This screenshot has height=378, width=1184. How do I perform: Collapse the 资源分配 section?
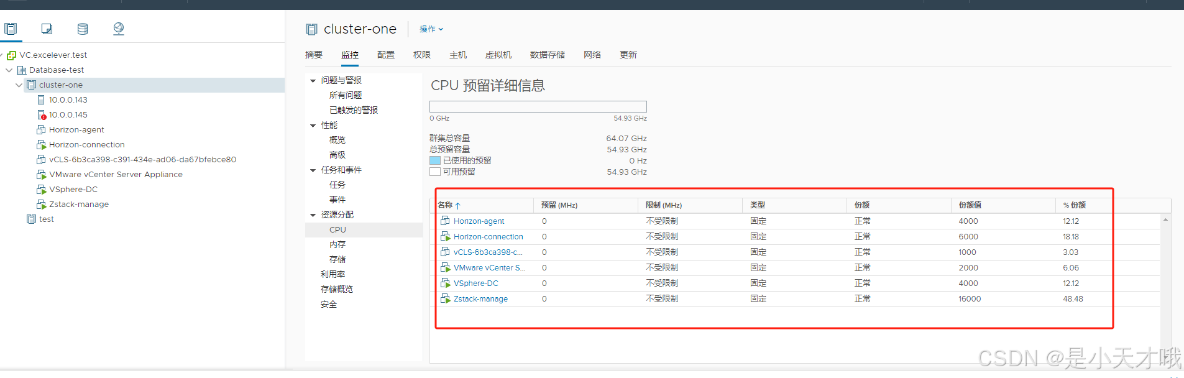click(x=313, y=215)
